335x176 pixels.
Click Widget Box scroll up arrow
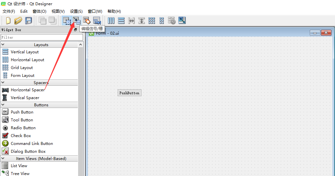[x=80, y=44]
